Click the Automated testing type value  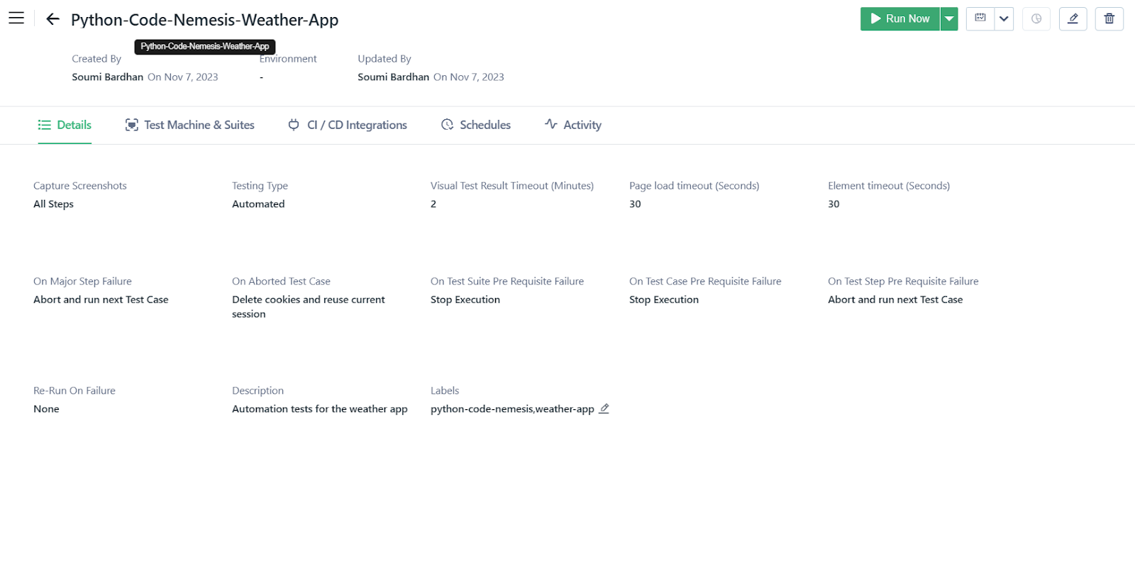click(258, 204)
